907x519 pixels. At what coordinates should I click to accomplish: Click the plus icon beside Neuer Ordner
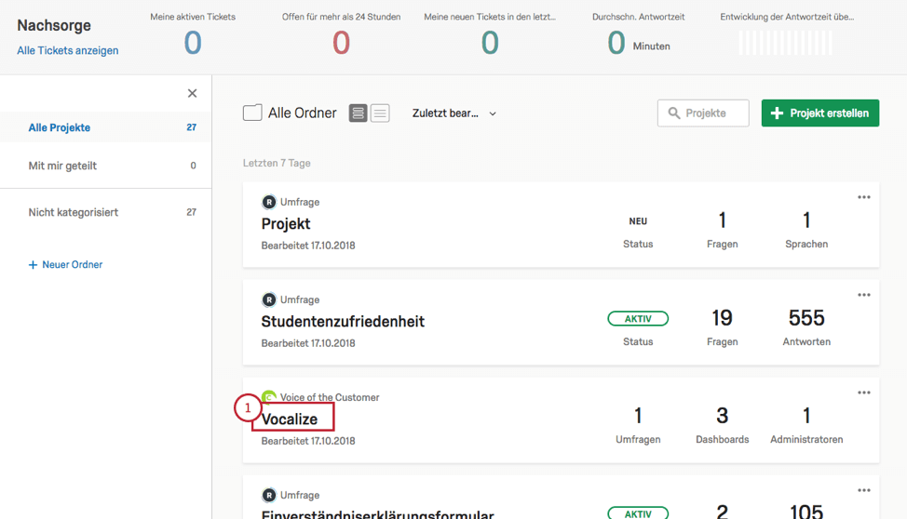(33, 265)
